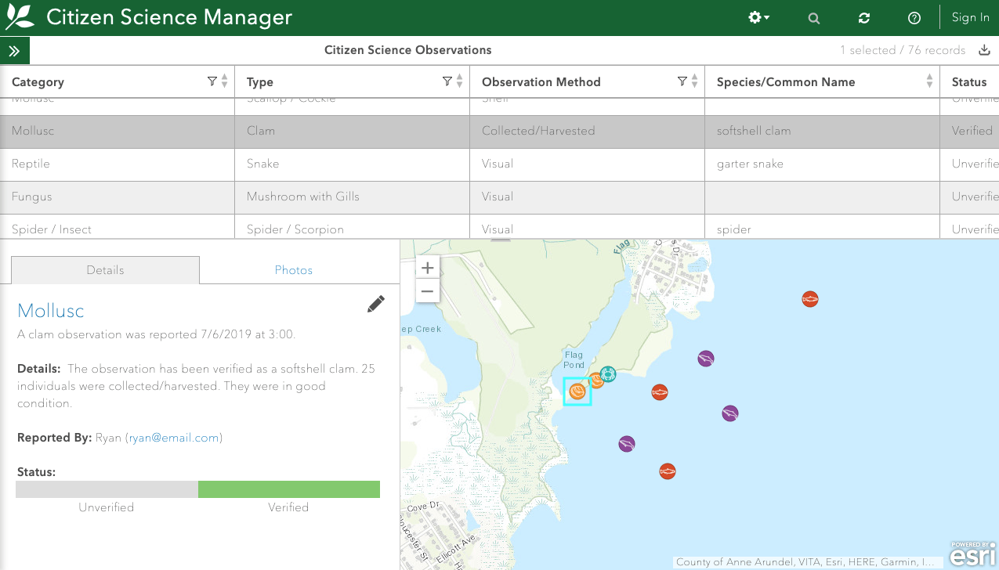Open the Details tab

[x=104, y=270]
